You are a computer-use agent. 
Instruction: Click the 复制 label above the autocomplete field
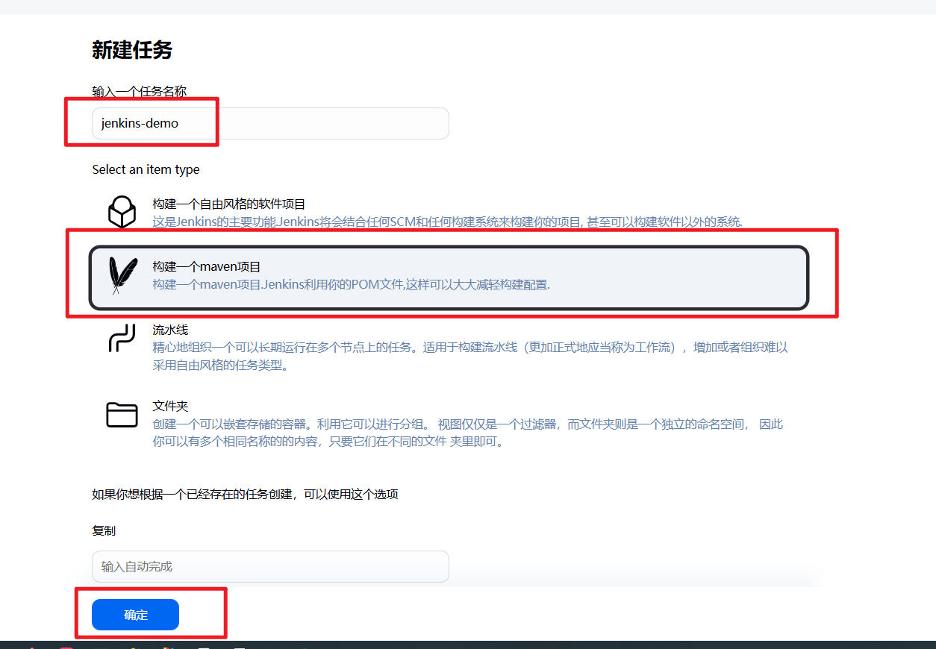point(104,530)
